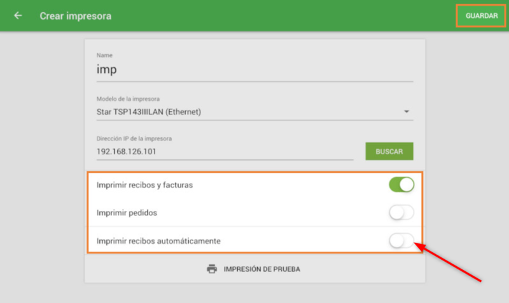Viewport: 509px width, 303px height.
Task: Disable the receipts and invoices print toggle
Action: [401, 185]
